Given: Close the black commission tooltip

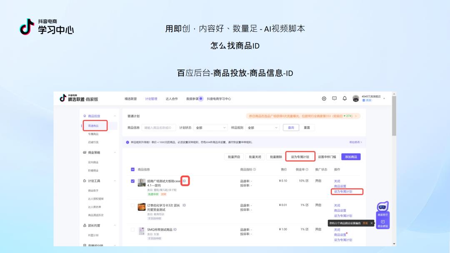Looking at the screenshot, I should click(372, 223).
